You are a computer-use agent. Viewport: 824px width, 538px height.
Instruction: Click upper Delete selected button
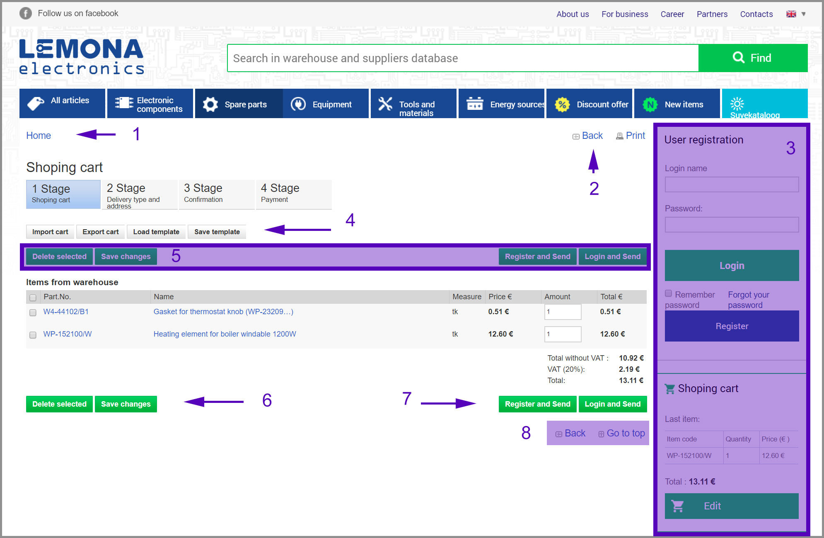(x=59, y=257)
